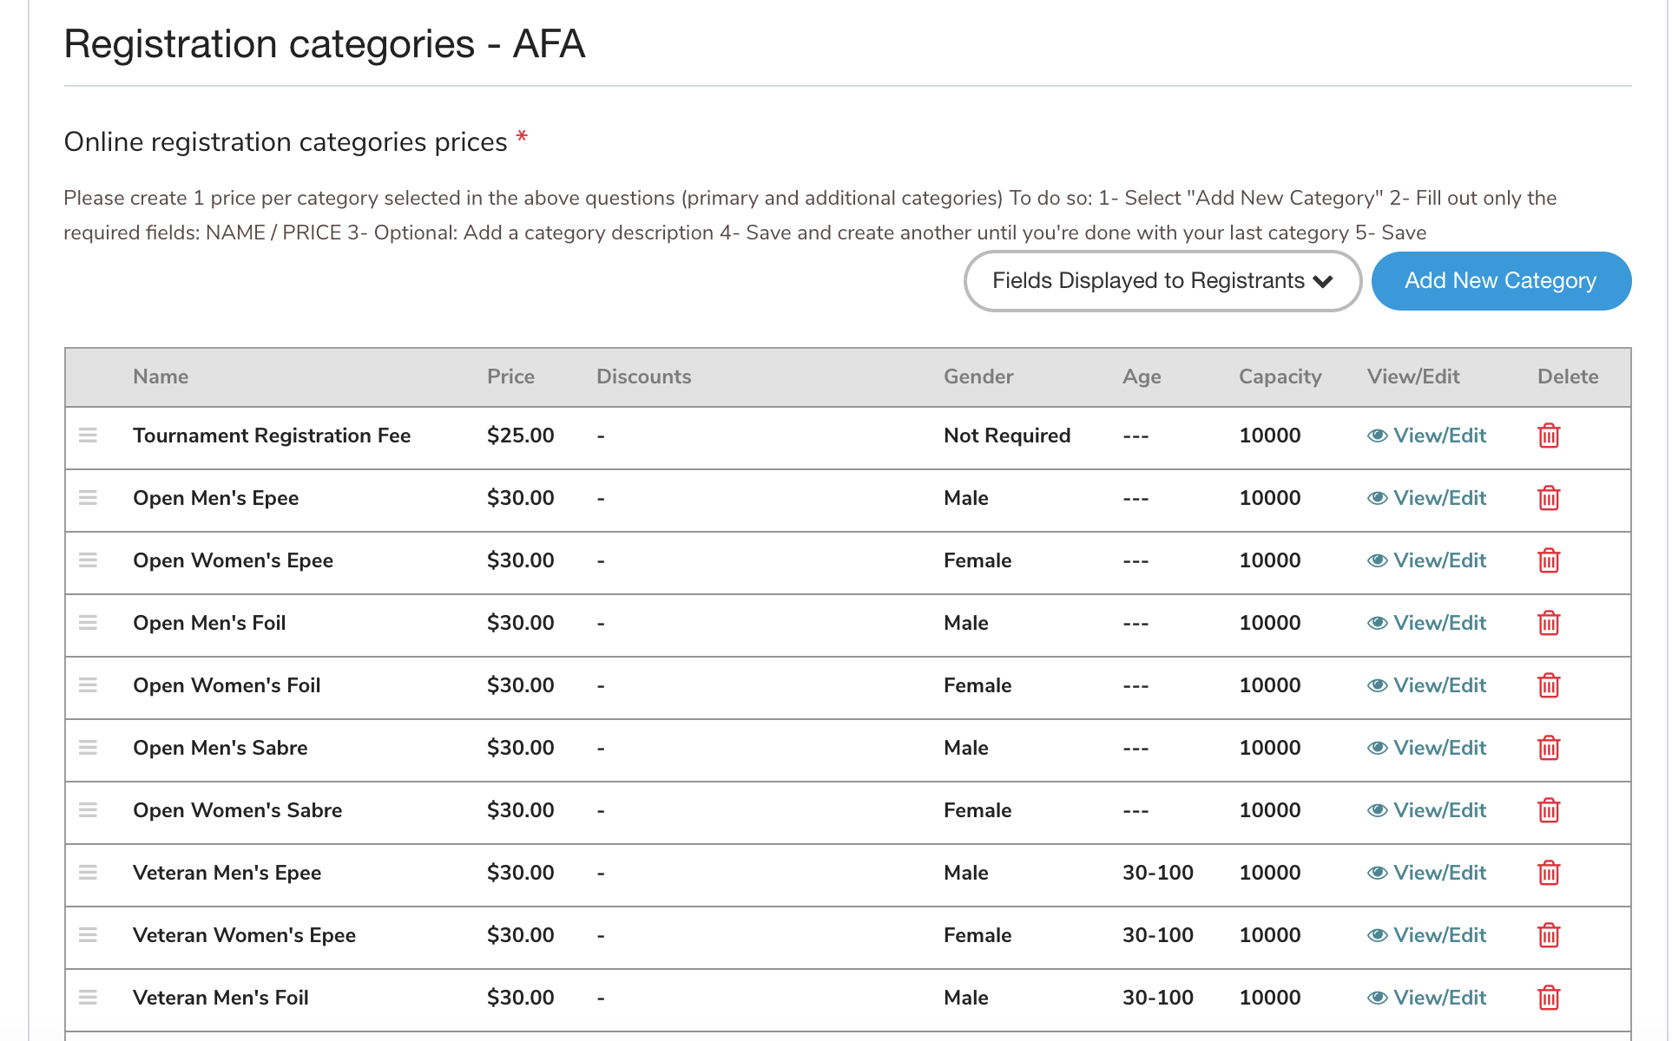Delete the Open Men's Epee category

[x=1549, y=498]
